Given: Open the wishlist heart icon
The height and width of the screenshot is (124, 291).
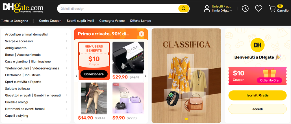Looking at the screenshot, I should pyautogui.click(x=259, y=8).
